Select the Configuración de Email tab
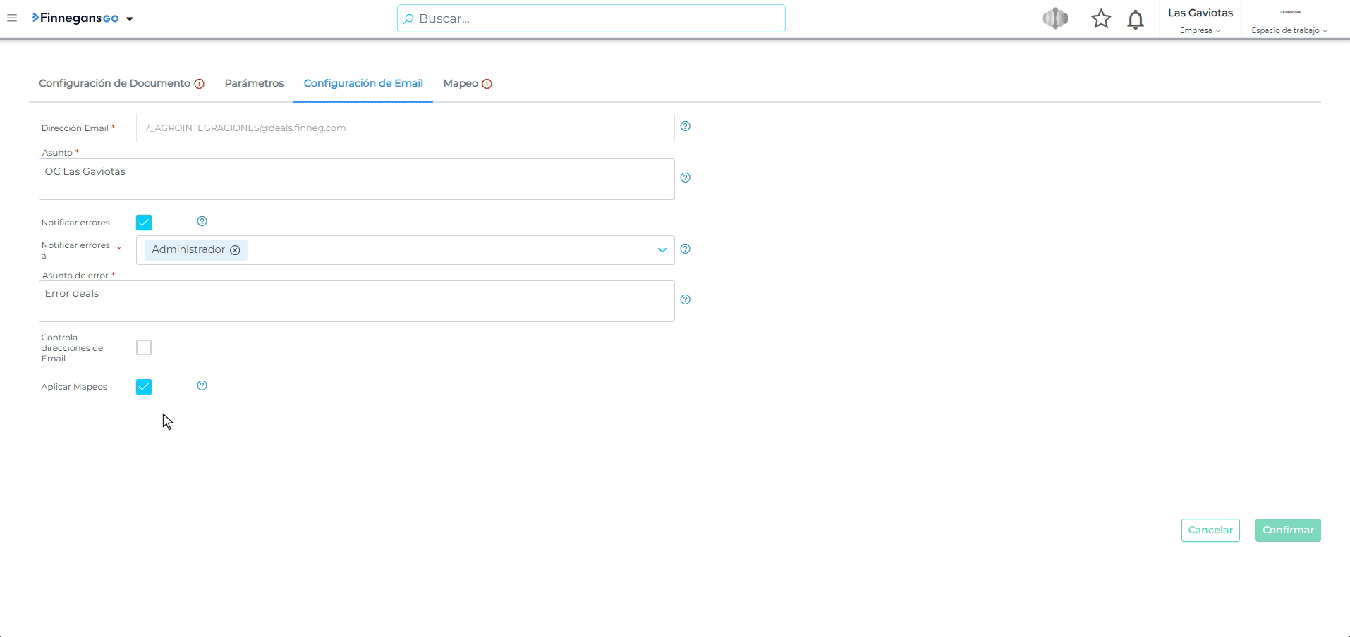 (363, 83)
